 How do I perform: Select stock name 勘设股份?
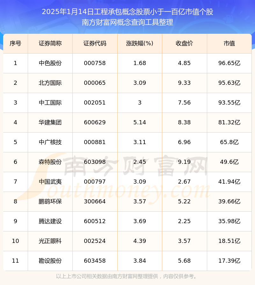pos(50,261)
